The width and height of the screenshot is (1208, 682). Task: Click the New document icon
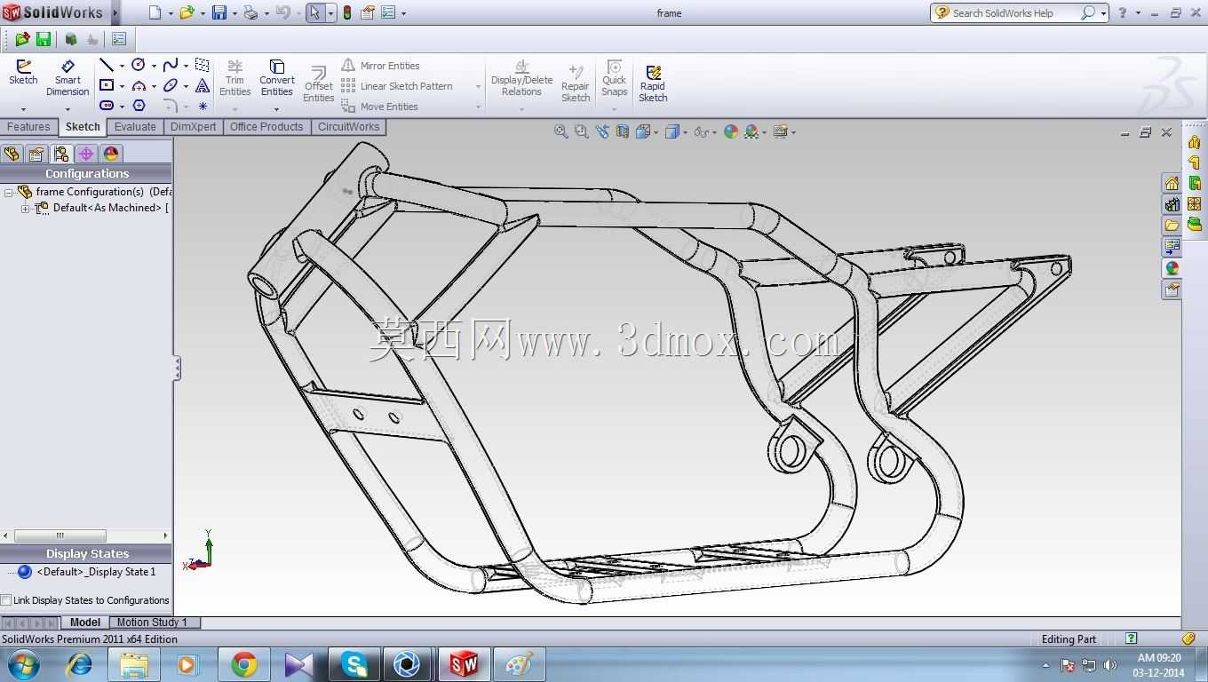pos(155,12)
